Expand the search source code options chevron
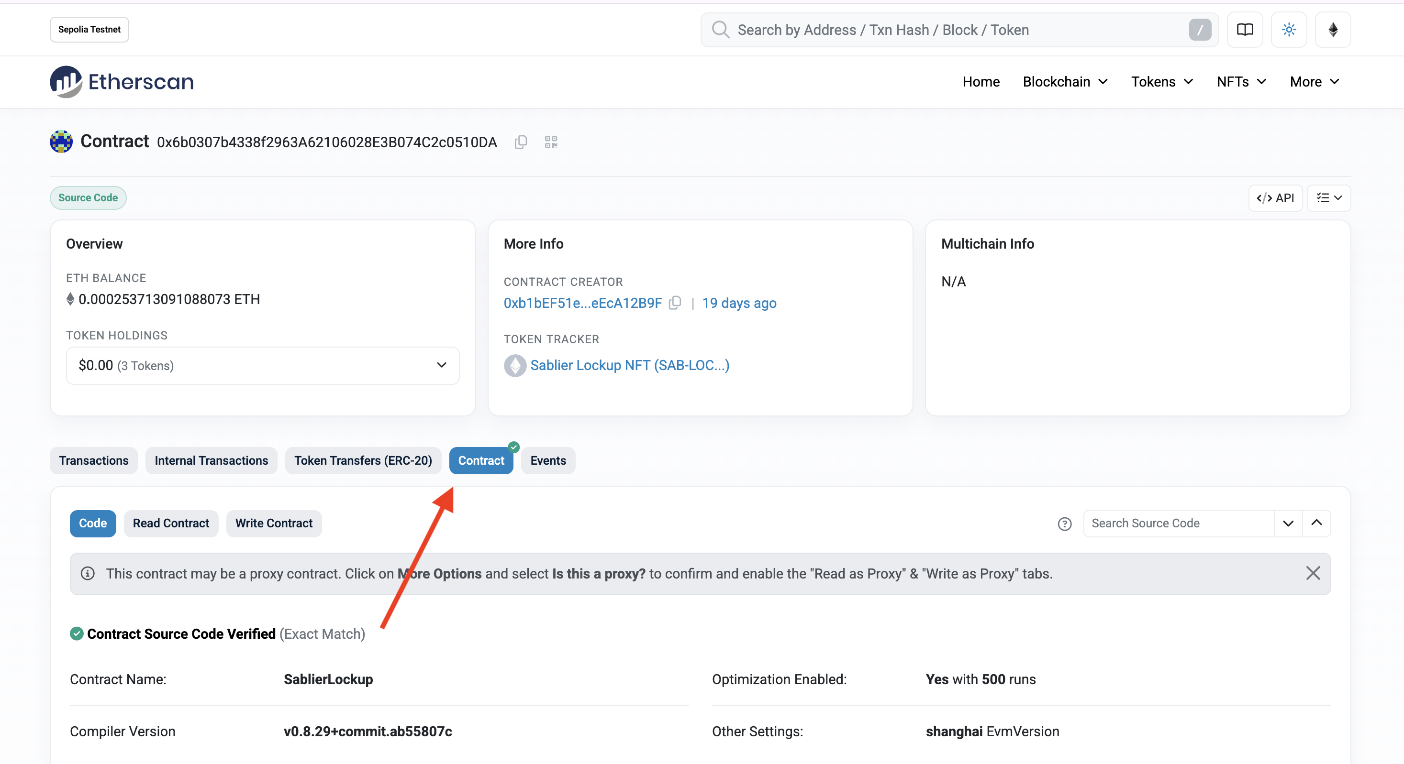 click(1288, 524)
